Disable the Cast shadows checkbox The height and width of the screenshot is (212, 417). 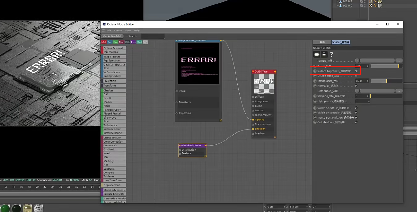coord(356,122)
